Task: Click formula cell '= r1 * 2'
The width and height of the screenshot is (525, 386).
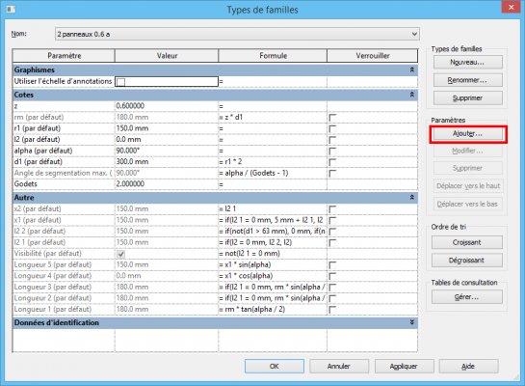Action: pyautogui.click(x=273, y=162)
